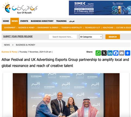The width and height of the screenshot is (131, 117).
Task: Open the article's handshake photo
Action: tap(66, 95)
